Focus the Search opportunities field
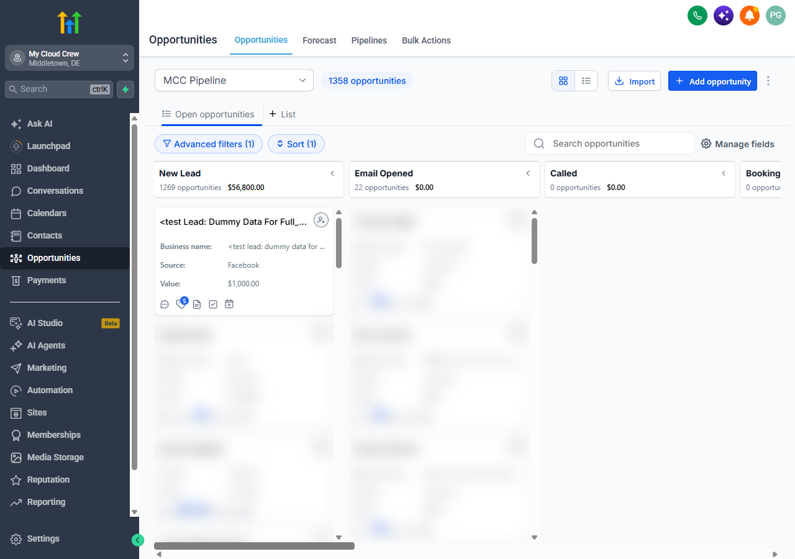The image size is (795, 559). click(610, 143)
